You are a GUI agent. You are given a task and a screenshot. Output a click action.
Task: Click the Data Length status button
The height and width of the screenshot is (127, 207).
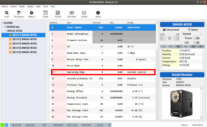pyautogui.click(x=72, y=125)
